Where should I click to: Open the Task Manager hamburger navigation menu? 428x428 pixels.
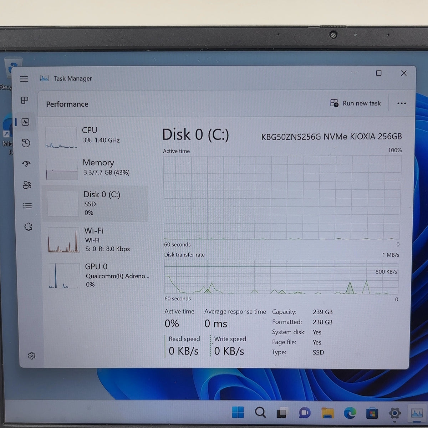[x=24, y=79]
